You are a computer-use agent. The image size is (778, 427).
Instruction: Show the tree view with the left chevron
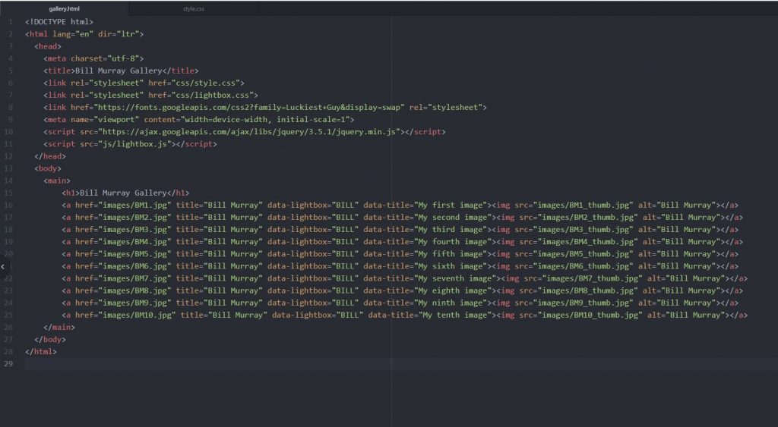pos(3,266)
